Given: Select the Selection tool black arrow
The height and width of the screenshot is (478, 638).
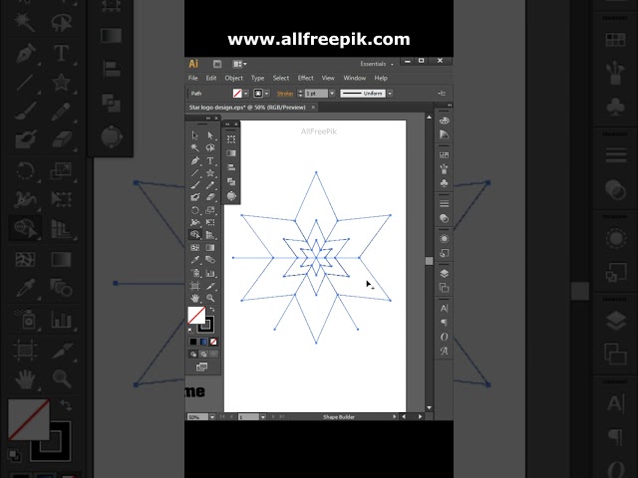Looking at the screenshot, I should pyautogui.click(x=195, y=135).
